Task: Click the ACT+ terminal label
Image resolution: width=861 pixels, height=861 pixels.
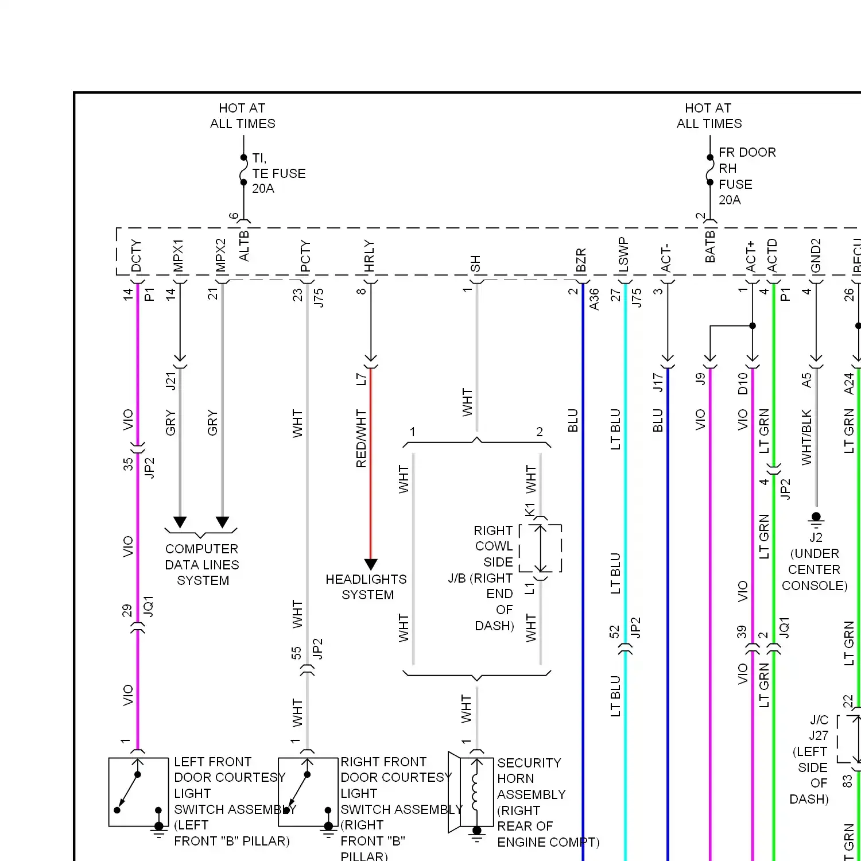Action: coord(751,257)
